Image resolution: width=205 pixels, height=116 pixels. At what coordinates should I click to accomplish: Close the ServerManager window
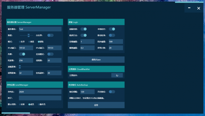199,8
